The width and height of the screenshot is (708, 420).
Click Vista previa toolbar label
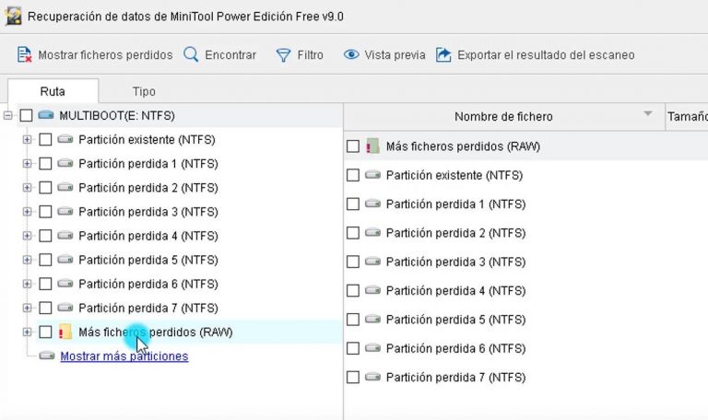pos(395,55)
